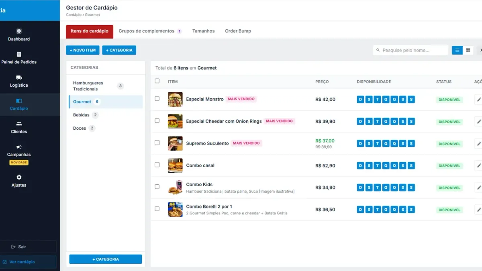482x271 pixels.
Task: Check the Combo Kids row checkbox
Action: 157,187
